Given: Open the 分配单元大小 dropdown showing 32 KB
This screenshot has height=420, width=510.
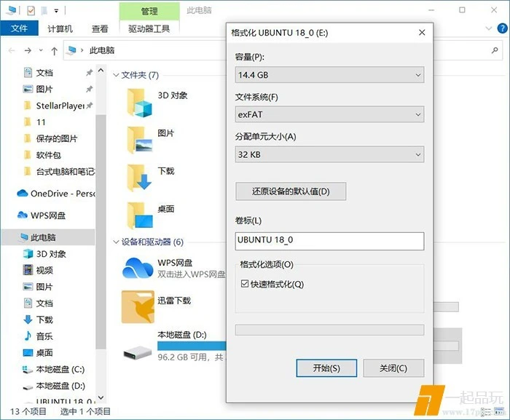Looking at the screenshot, I should tap(329, 154).
